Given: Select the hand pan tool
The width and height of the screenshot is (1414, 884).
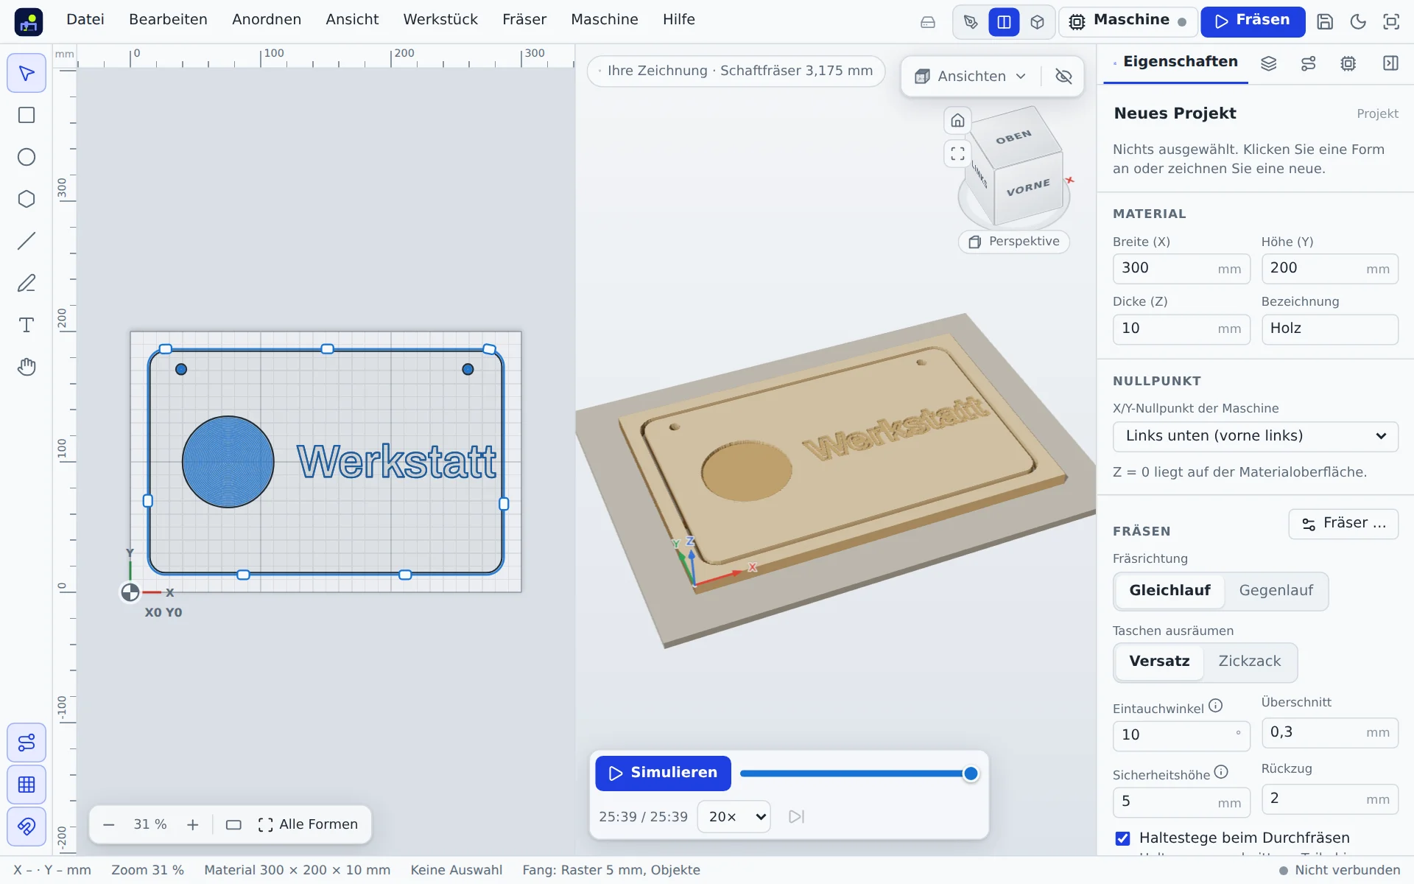Looking at the screenshot, I should point(27,367).
